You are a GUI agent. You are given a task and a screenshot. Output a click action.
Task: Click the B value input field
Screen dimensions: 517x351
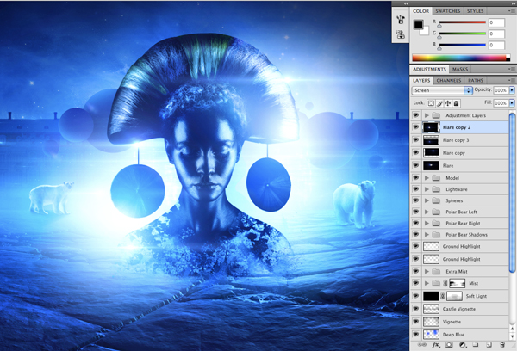coord(496,45)
